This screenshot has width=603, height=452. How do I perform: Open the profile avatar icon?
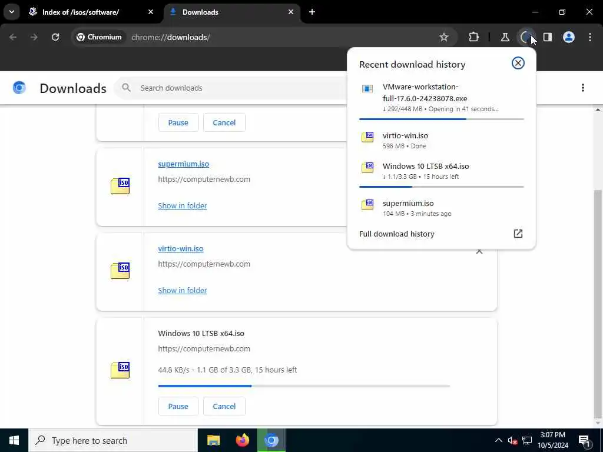(569, 37)
